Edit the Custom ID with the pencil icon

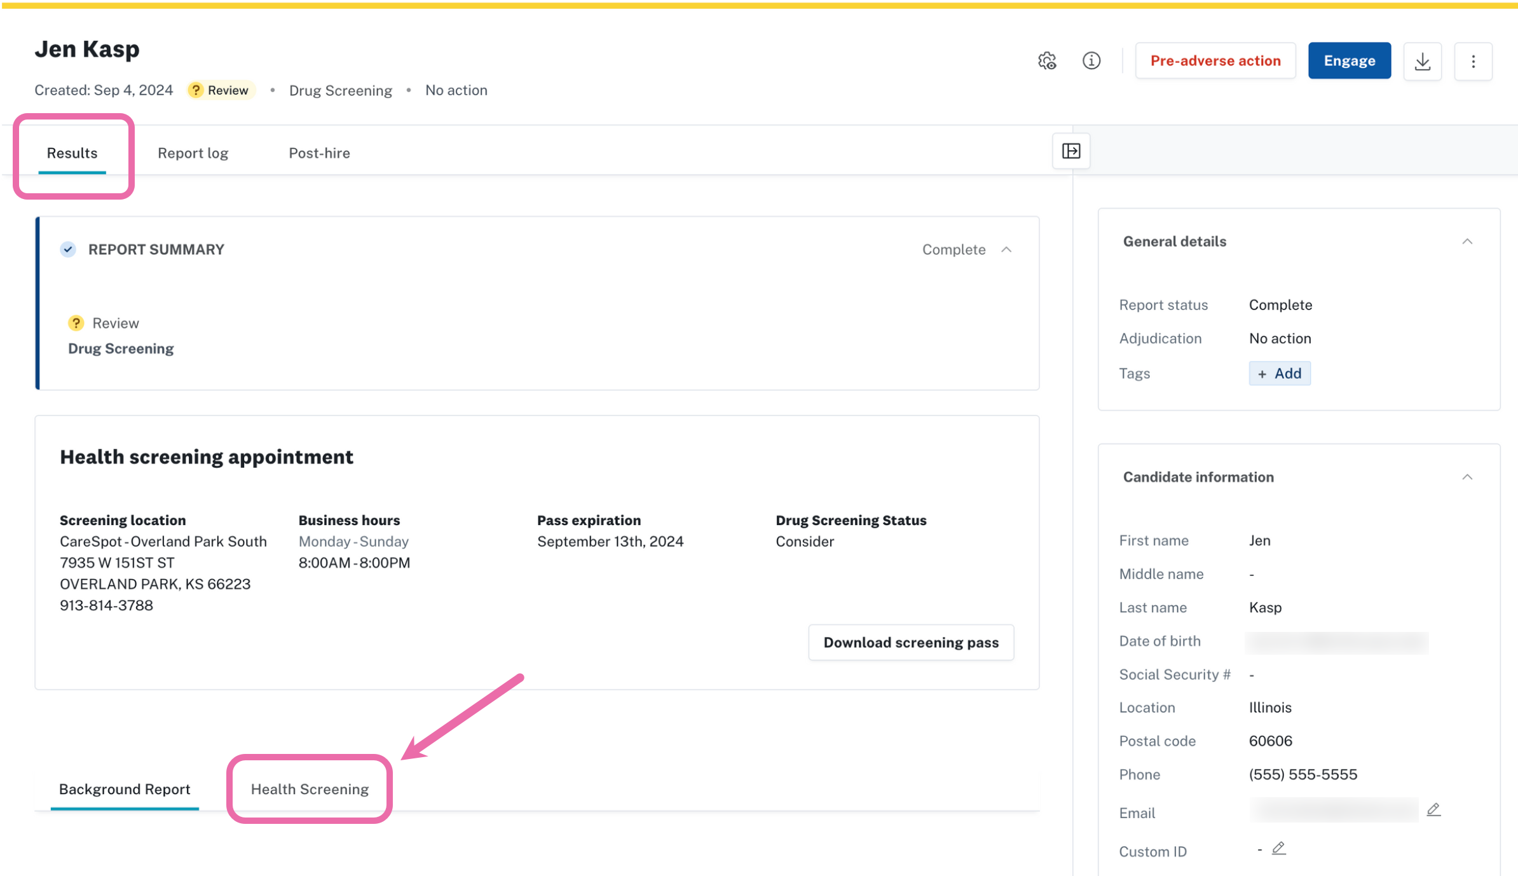[x=1279, y=849]
